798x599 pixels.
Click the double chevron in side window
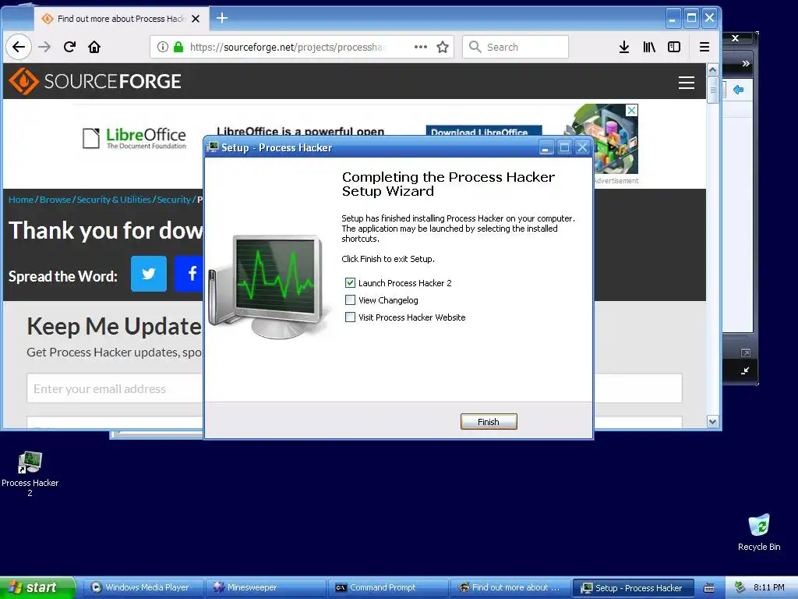click(x=746, y=64)
